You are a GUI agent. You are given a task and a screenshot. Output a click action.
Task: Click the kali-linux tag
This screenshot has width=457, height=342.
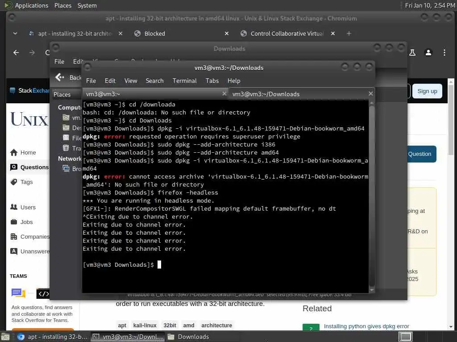click(x=145, y=326)
